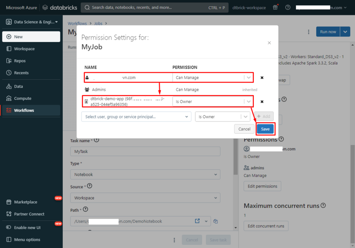
Task: Remove the first user's Can Manage permission
Action: pos(262,78)
